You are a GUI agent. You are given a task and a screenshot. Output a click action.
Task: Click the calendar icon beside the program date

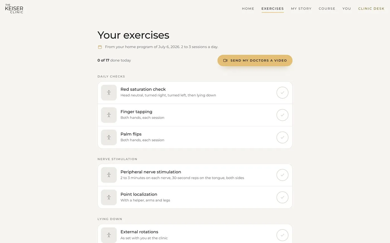click(x=100, y=47)
